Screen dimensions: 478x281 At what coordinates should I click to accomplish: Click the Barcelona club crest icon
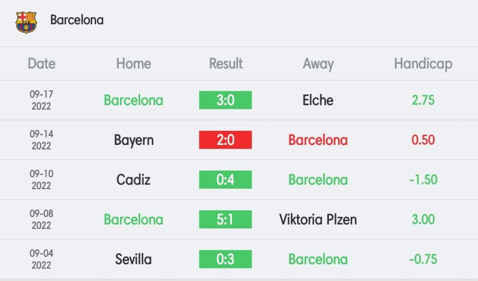point(26,22)
